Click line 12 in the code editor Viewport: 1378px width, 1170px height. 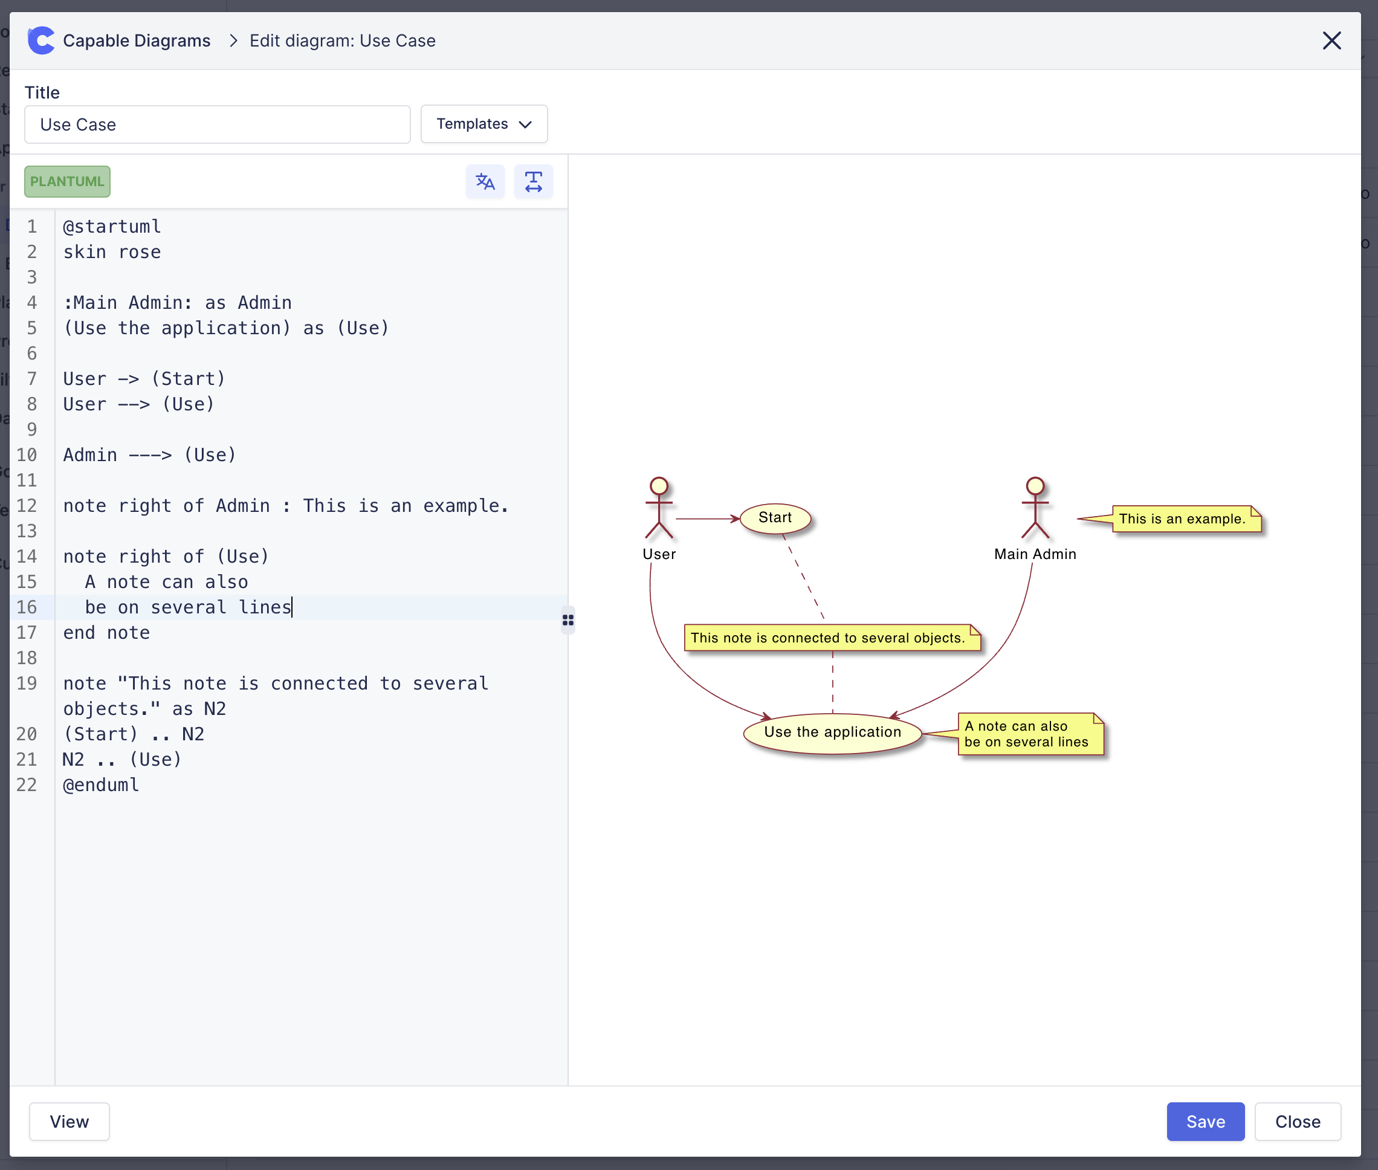285,506
